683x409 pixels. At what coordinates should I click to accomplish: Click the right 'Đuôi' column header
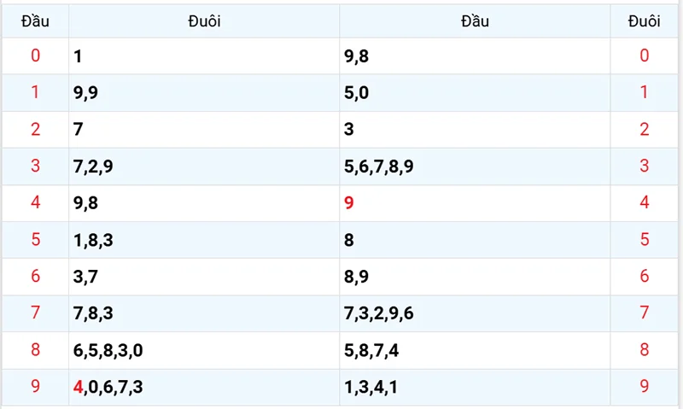point(644,21)
